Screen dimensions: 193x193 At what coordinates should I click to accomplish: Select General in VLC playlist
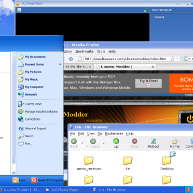pos(159,17)
